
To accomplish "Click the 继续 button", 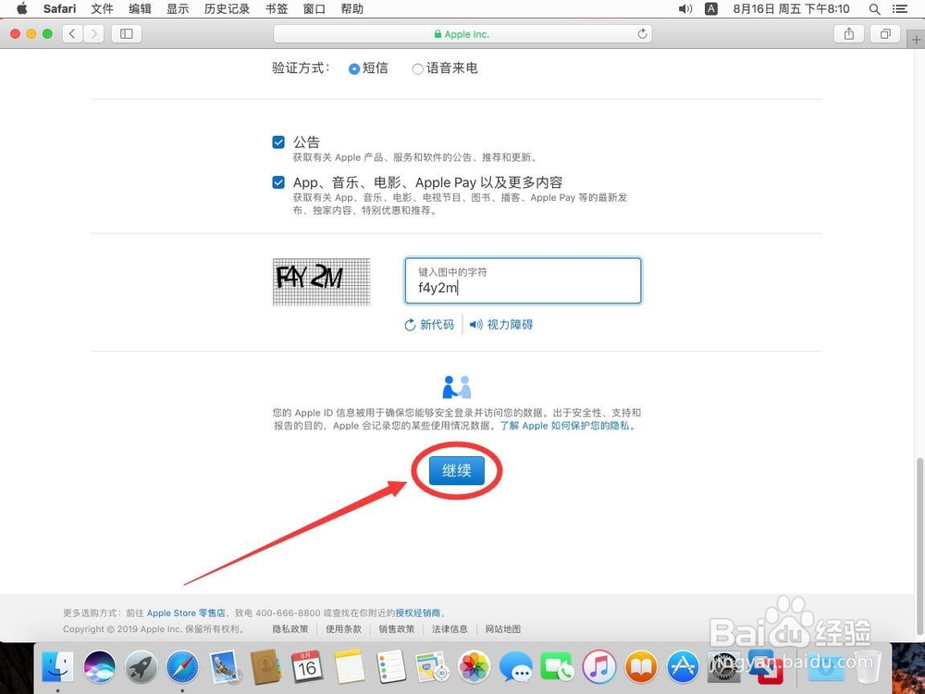I will (457, 470).
